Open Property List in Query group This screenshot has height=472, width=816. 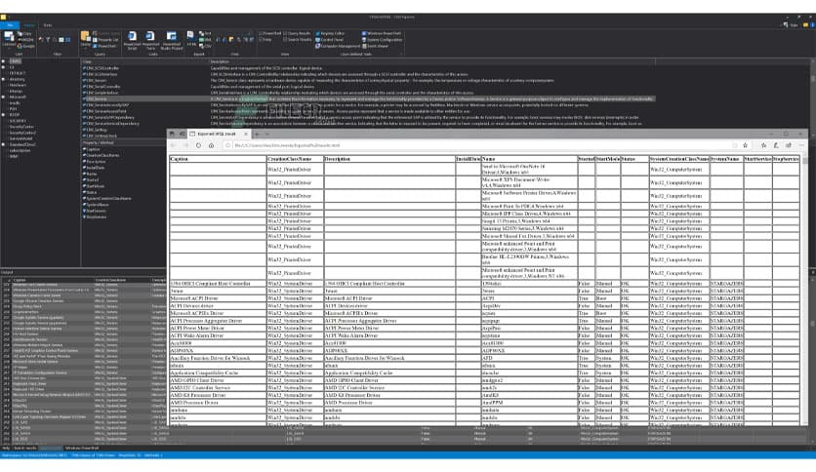point(105,40)
